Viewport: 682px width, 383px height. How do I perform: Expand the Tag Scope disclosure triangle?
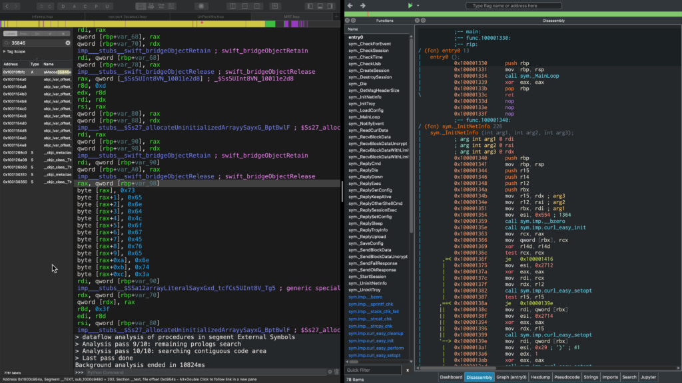tap(5, 51)
